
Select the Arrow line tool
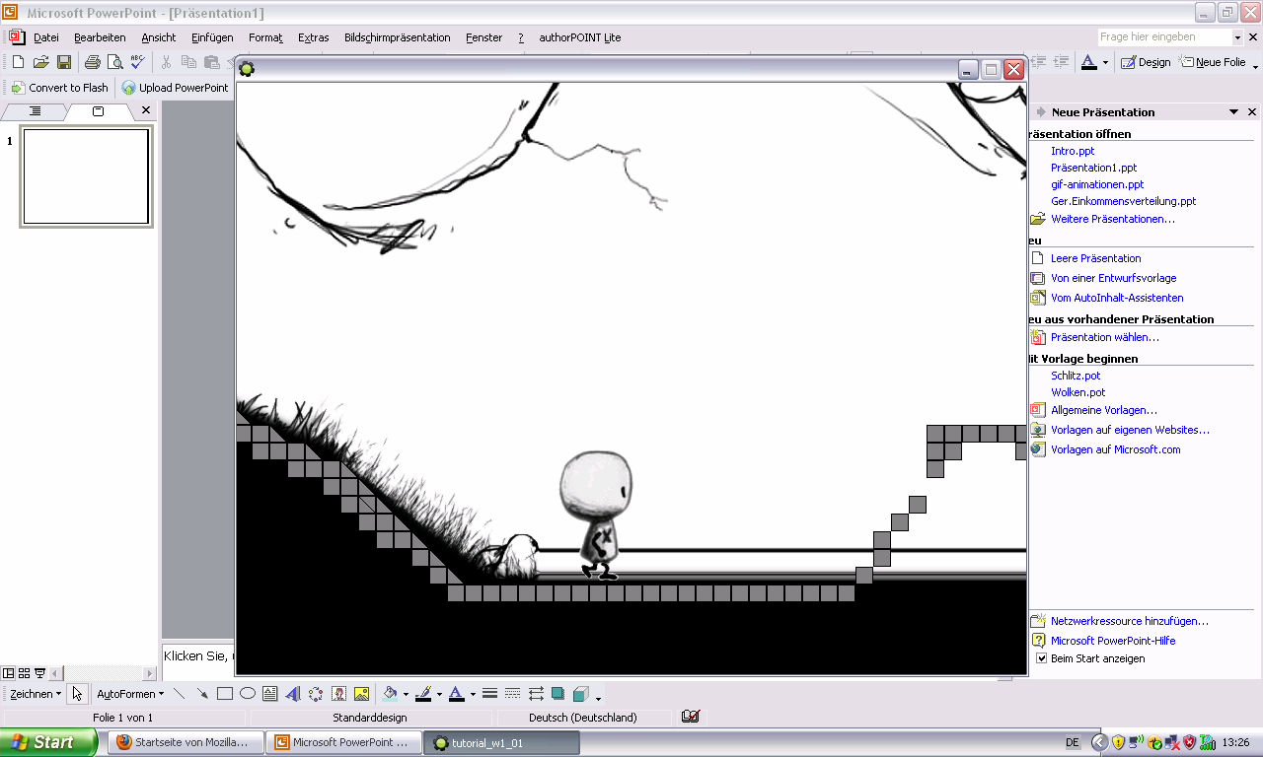click(x=202, y=694)
